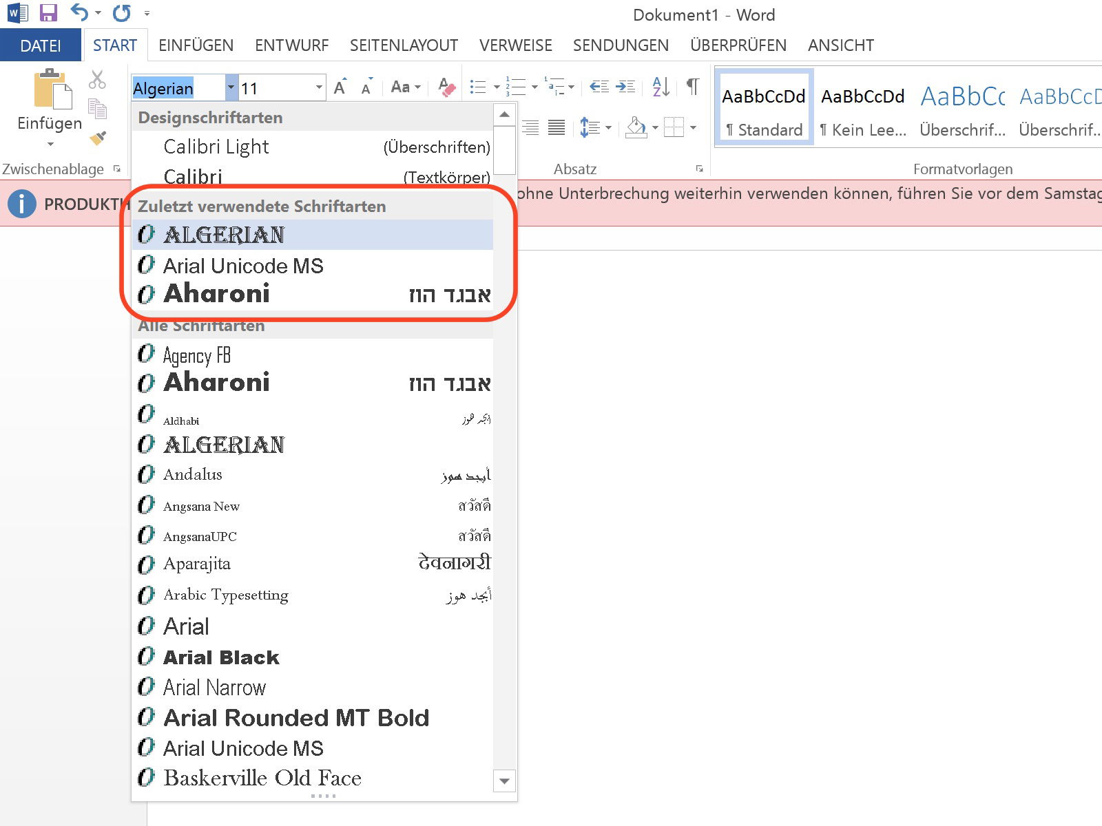Switch to the SEITENLAYOUT tab
This screenshot has width=1102, height=826.
(404, 45)
